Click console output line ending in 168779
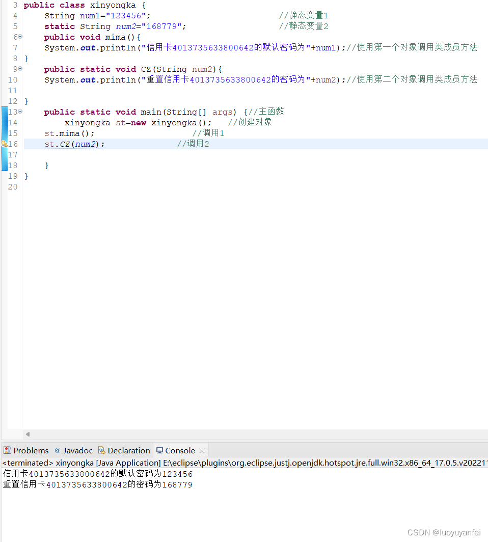 click(x=97, y=484)
